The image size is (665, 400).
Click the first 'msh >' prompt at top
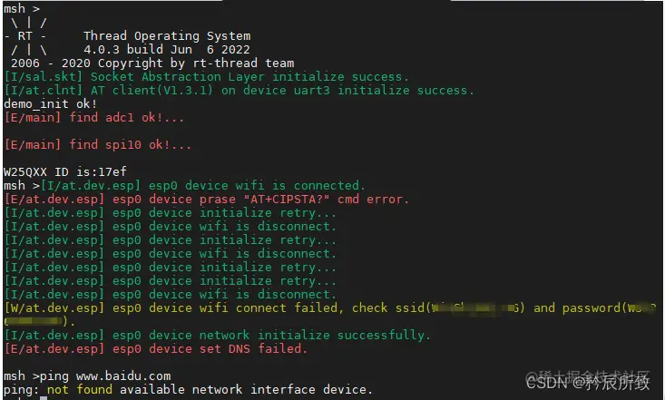coord(22,8)
